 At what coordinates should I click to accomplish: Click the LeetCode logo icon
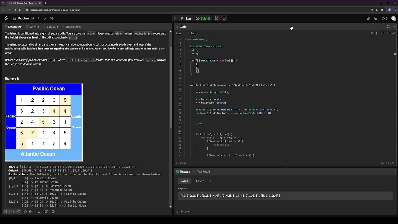click(x=6, y=18)
